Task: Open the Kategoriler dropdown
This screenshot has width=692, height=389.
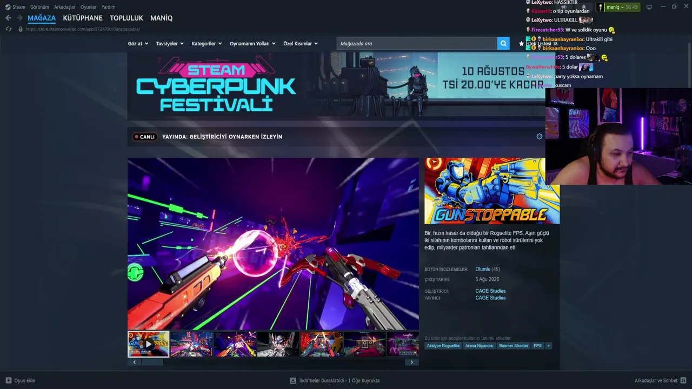Action: click(207, 44)
